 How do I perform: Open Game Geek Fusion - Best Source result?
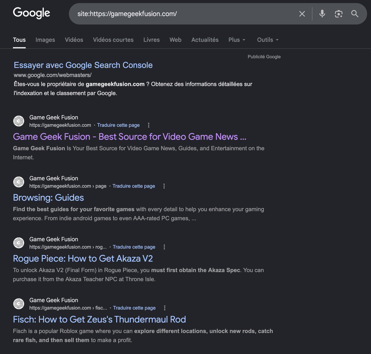click(x=130, y=136)
